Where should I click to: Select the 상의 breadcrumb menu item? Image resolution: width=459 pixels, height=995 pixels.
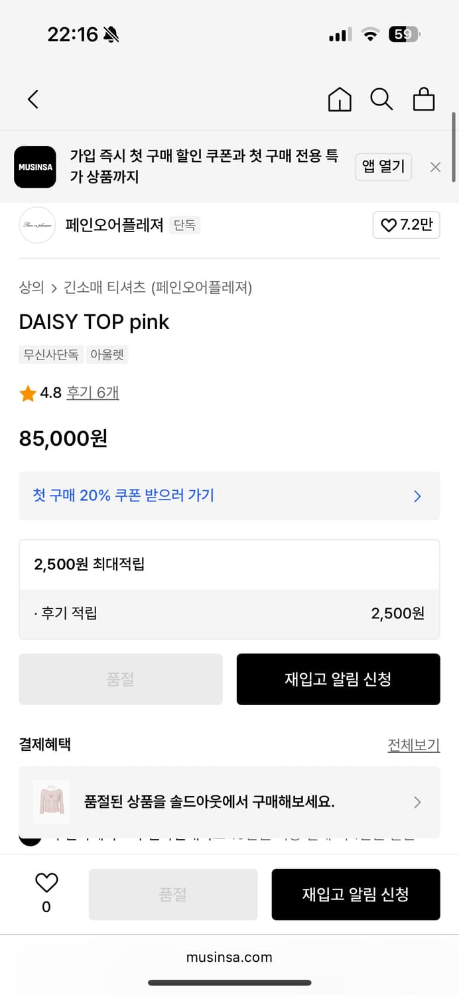click(30, 287)
